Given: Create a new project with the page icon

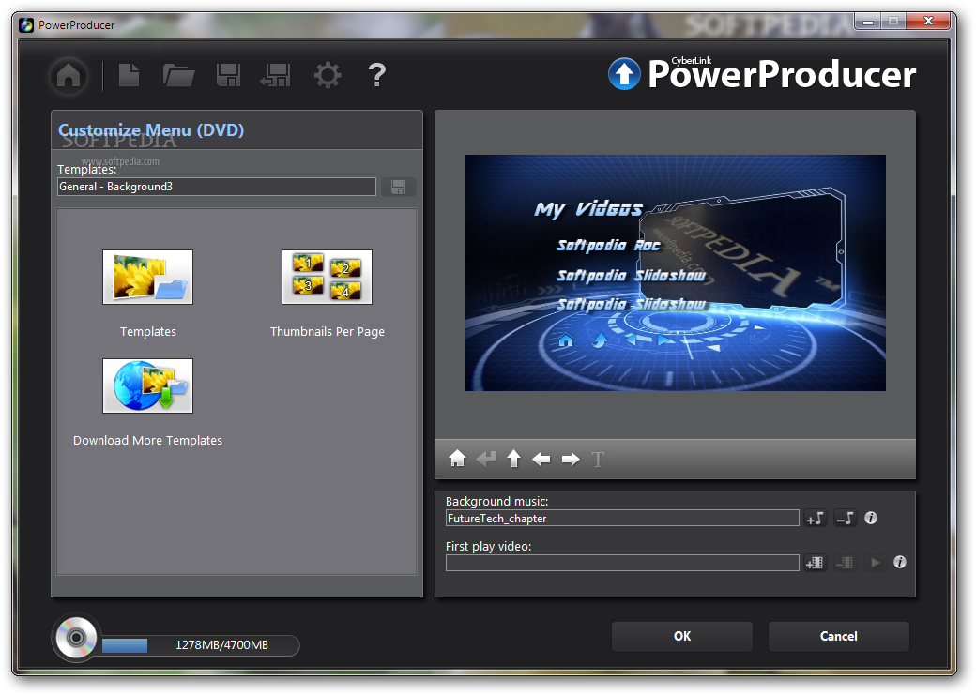Looking at the screenshot, I should click(129, 75).
